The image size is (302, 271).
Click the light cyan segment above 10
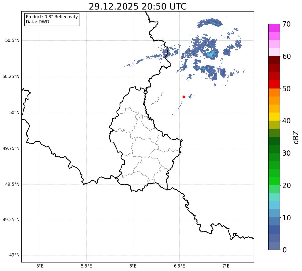(274, 205)
